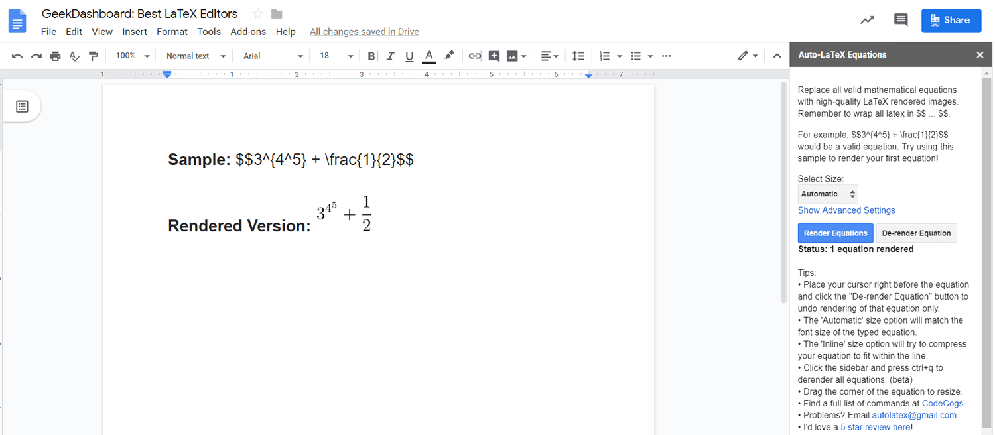Viewport: 995px width, 435px height.
Task: Apply a bulleted list
Action: pyautogui.click(x=635, y=56)
